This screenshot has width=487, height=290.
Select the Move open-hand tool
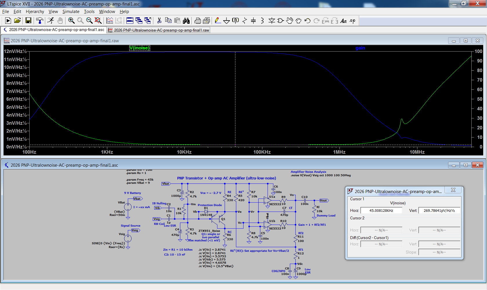point(290,21)
